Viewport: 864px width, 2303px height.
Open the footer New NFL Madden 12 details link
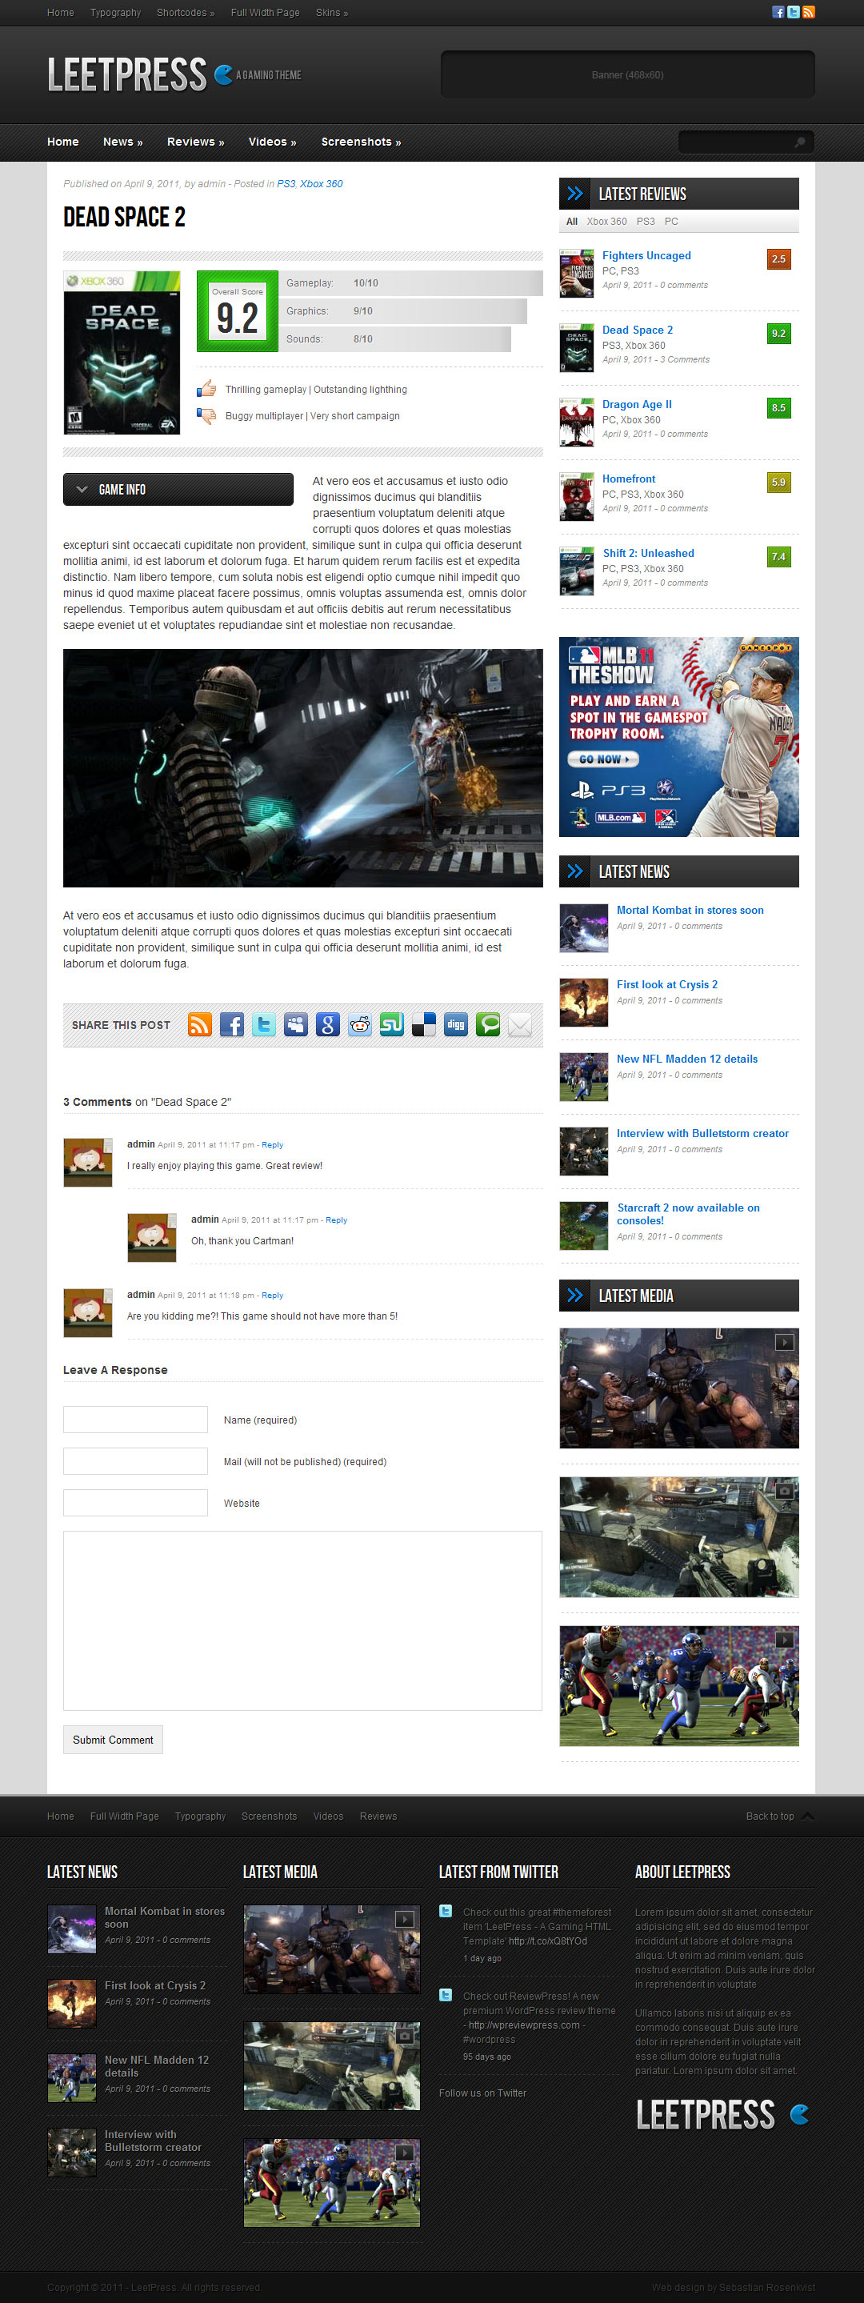pyautogui.click(x=158, y=2065)
